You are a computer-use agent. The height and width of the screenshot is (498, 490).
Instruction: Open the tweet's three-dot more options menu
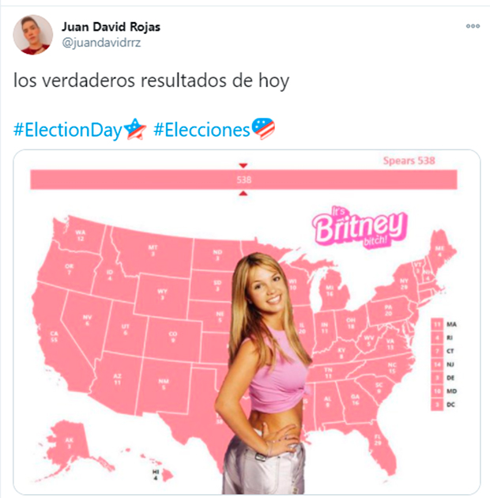(x=473, y=26)
